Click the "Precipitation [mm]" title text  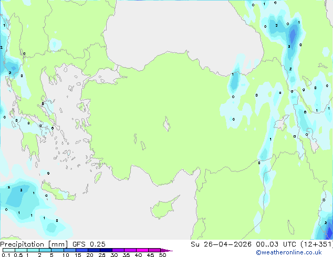coord(34,244)
